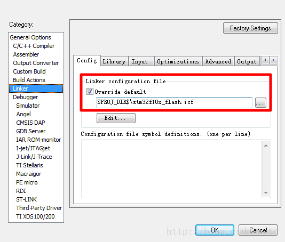Image resolution: width=285 pixels, height=242 pixels.
Task: Click symbol definitions scrollbar up arrow
Action: [266, 146]
